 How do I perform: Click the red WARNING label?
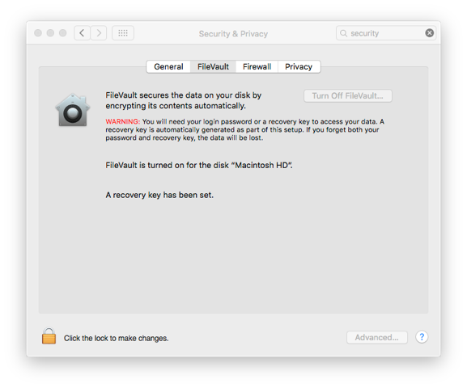coord(122,121)
